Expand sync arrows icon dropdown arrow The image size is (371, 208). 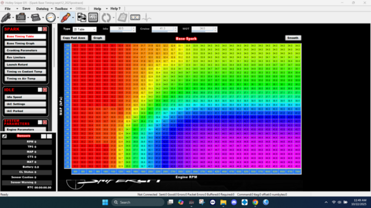114,18
